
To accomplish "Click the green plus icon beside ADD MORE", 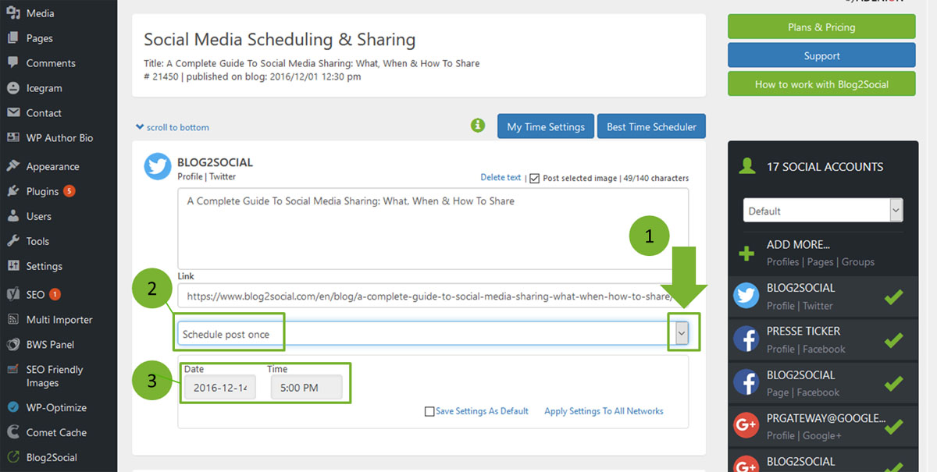I will pyautogui.click(x=746, y=254).
